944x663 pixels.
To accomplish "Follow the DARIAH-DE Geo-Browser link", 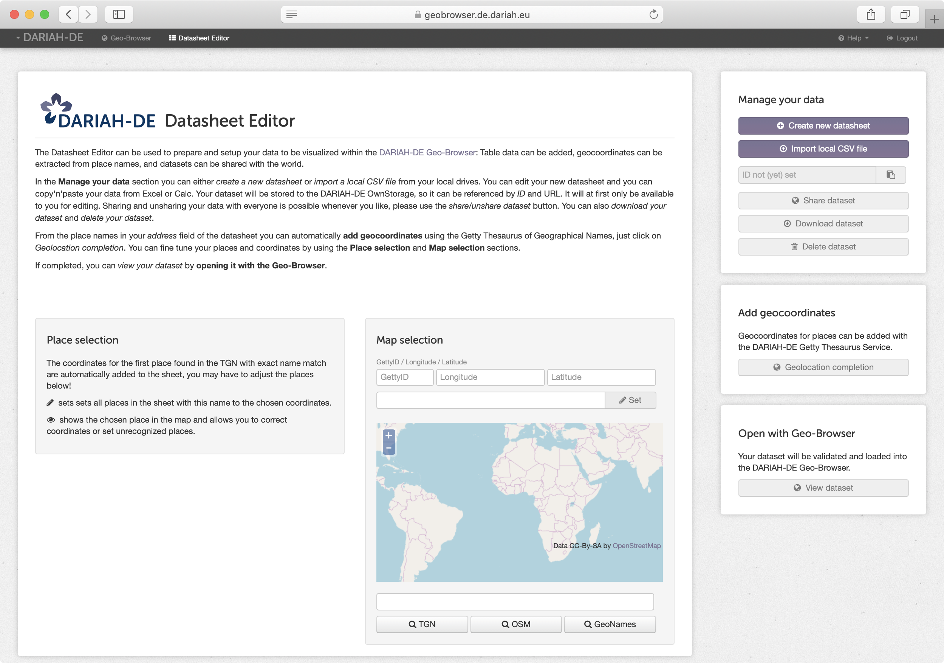I will point(427,153).
